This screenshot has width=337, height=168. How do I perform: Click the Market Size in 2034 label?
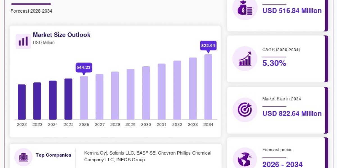point(282,99)
